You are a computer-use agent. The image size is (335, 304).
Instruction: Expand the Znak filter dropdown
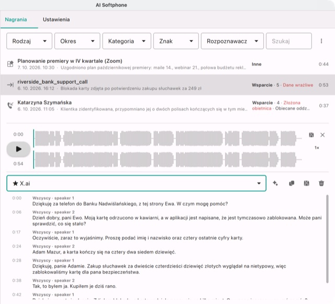(176, 41)
